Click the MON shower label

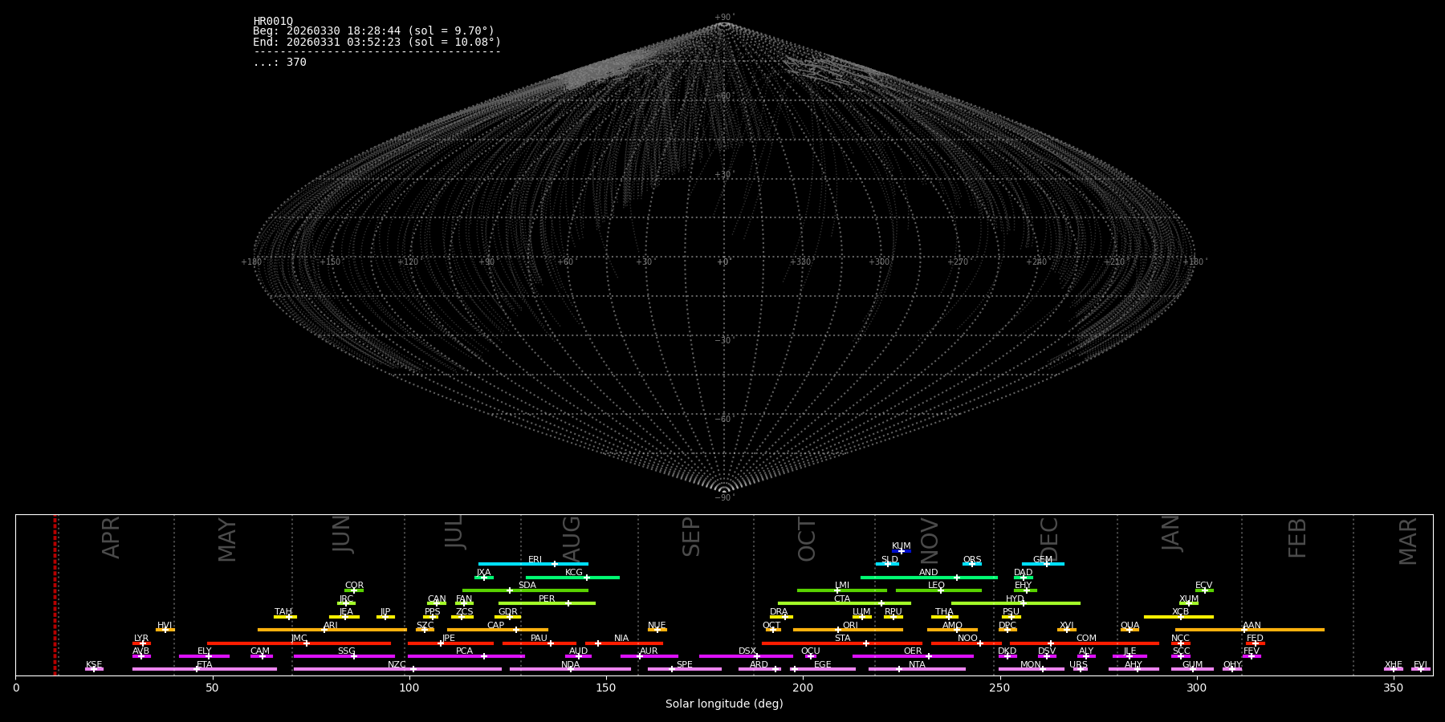click(1031, 665)
